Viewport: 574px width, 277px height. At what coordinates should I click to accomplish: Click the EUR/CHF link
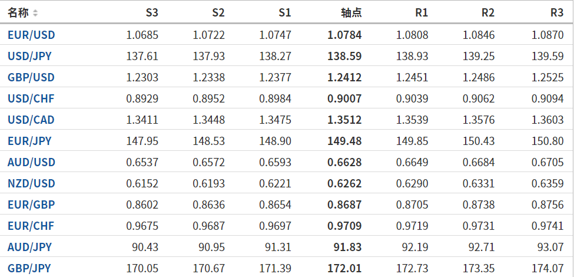pyautogui.click(x=31, y=226)
